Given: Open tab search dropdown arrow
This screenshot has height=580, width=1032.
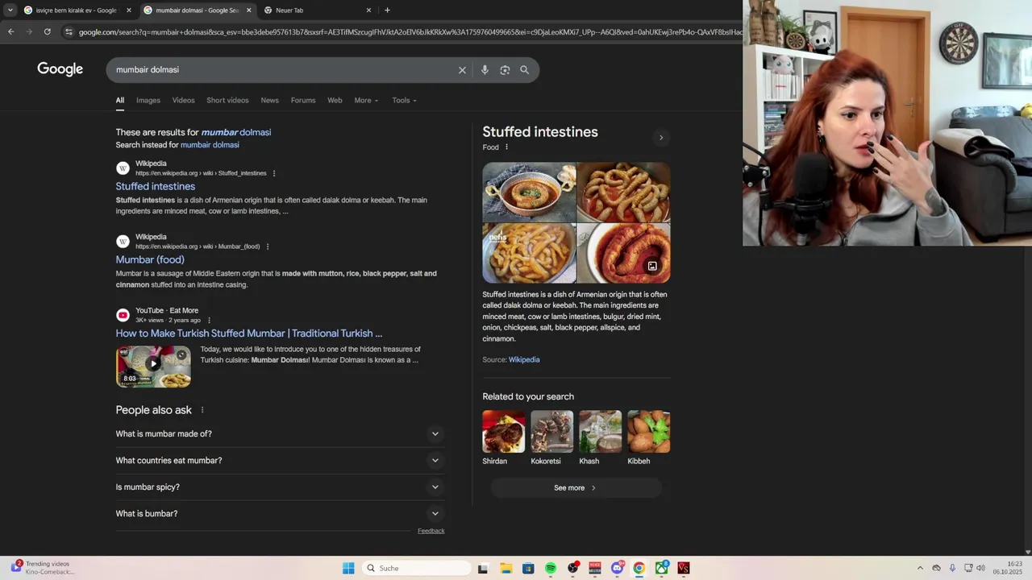Looking at the screenshot, I should coord(10,10).
